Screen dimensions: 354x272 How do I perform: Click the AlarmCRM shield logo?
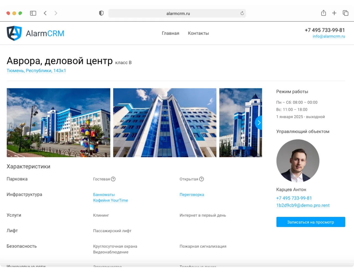(x=14, y=33)
